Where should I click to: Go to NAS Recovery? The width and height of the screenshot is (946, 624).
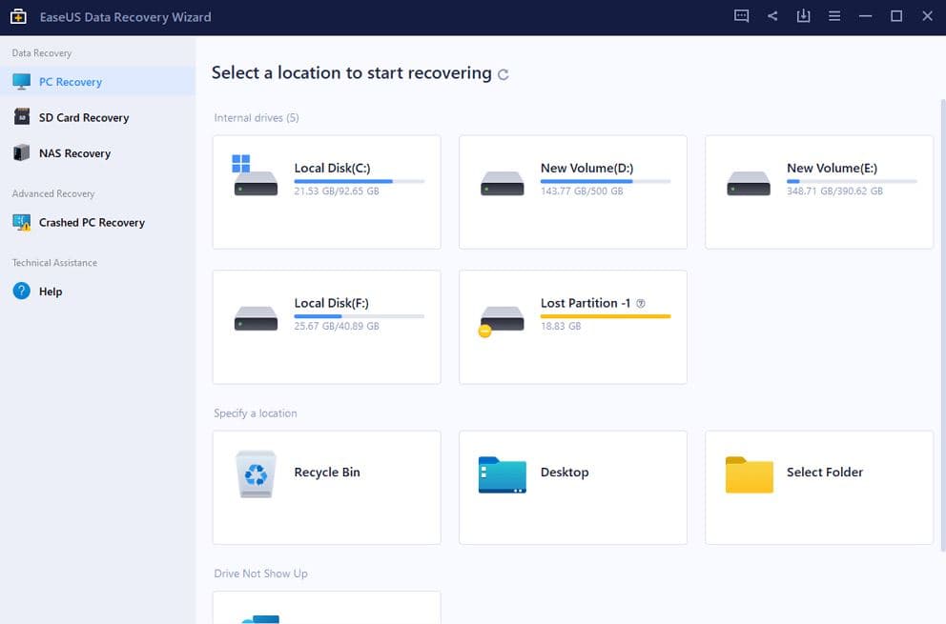(74, 153)
